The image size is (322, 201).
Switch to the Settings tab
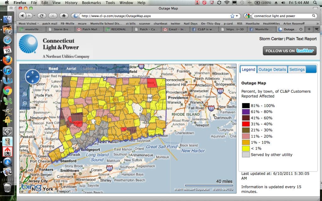(x=297, y=69)
